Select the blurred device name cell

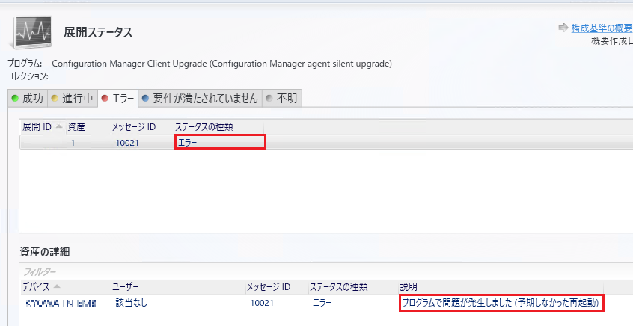pos(61,303)
